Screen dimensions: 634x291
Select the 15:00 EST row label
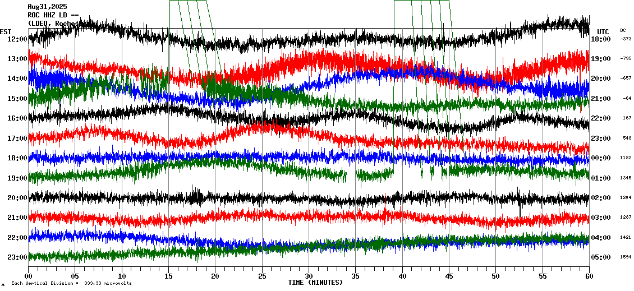point(17,99)
